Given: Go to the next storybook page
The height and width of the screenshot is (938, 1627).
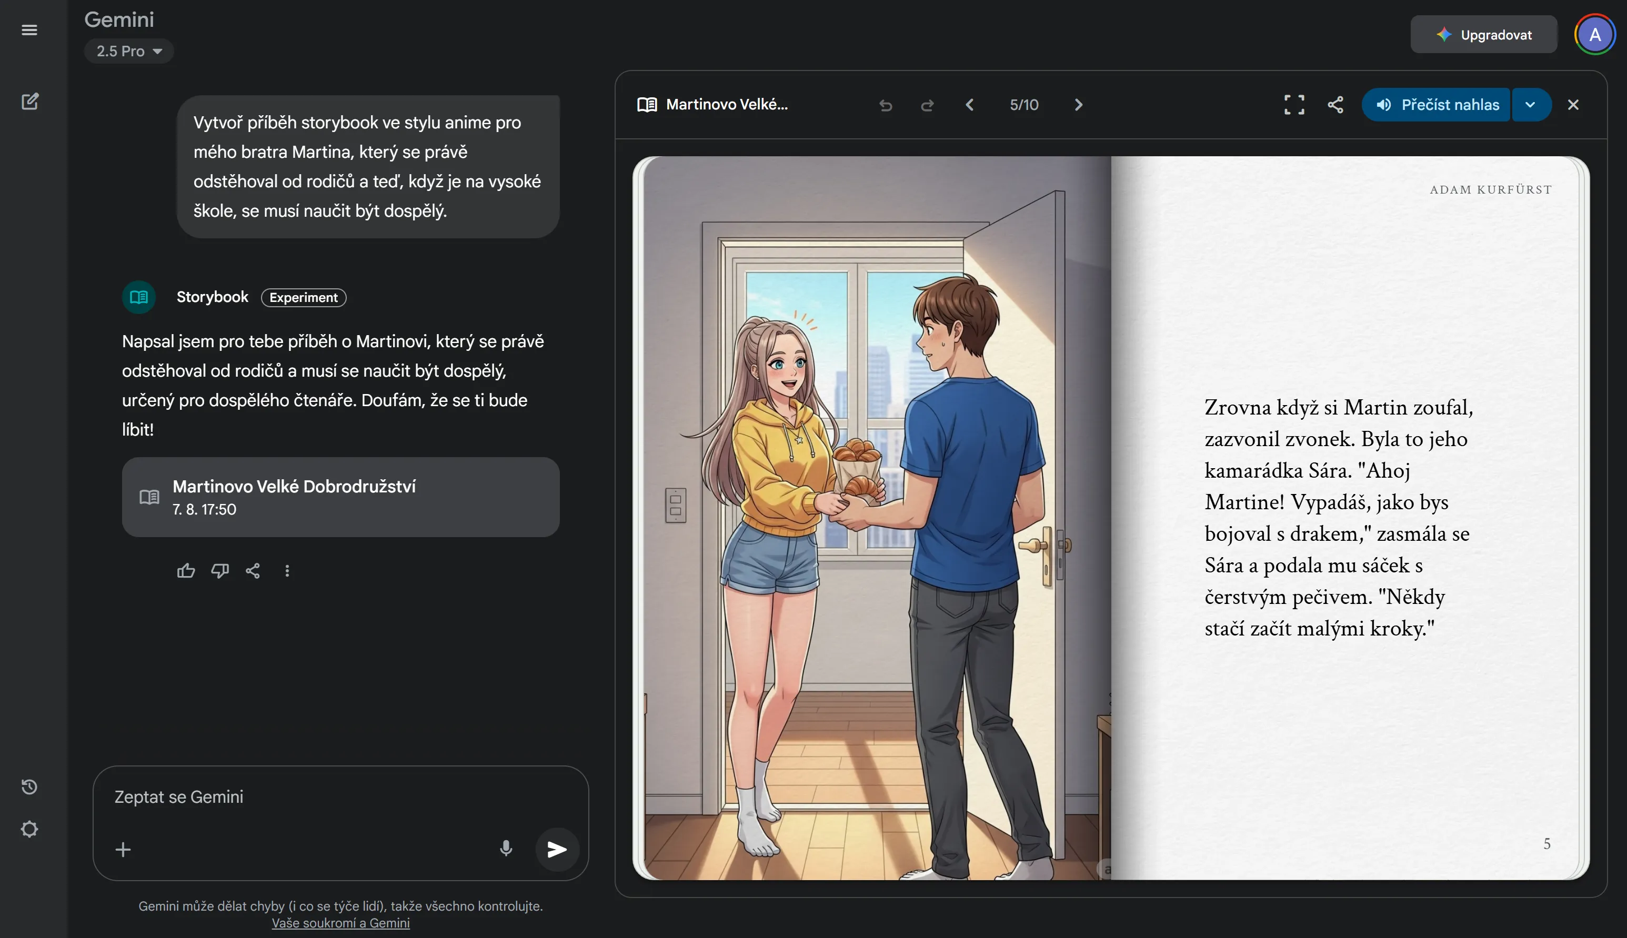Looking at the screenshot, I should 1079,104.
